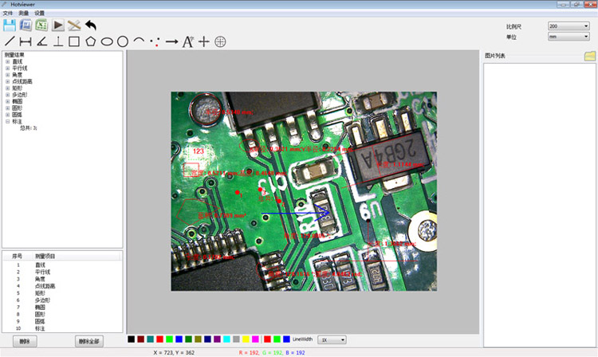Open the LineWidth dropdown
The image size is (598, 357).
click(332, 339)
